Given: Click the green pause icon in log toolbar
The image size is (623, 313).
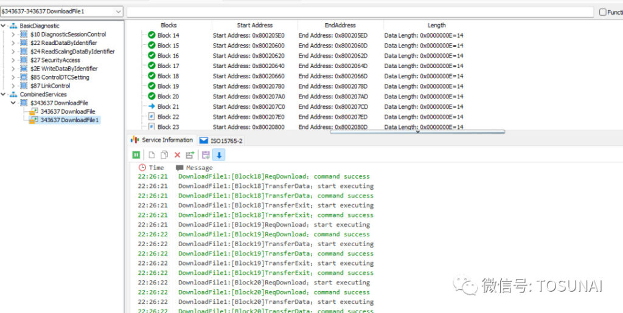Looking at the screenshot, I should point(136,155).
